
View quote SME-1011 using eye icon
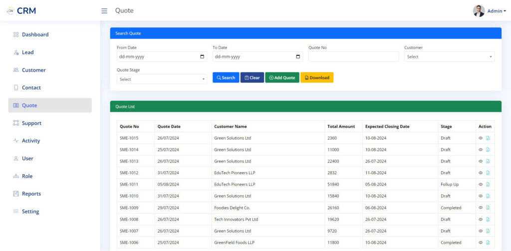pyautogui.click(x=481, y=185)
